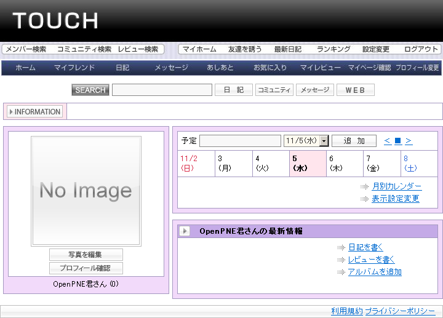443x318 pixels.
Task: Click 追 加 button to add schedule
Action: pyautogui.click(x=354, y=141)
